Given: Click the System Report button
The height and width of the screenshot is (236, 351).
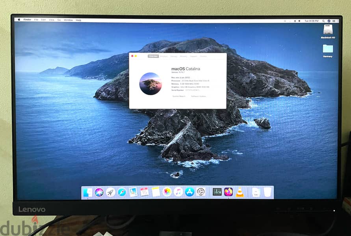Looking at the screenshot, I should 179,96.
